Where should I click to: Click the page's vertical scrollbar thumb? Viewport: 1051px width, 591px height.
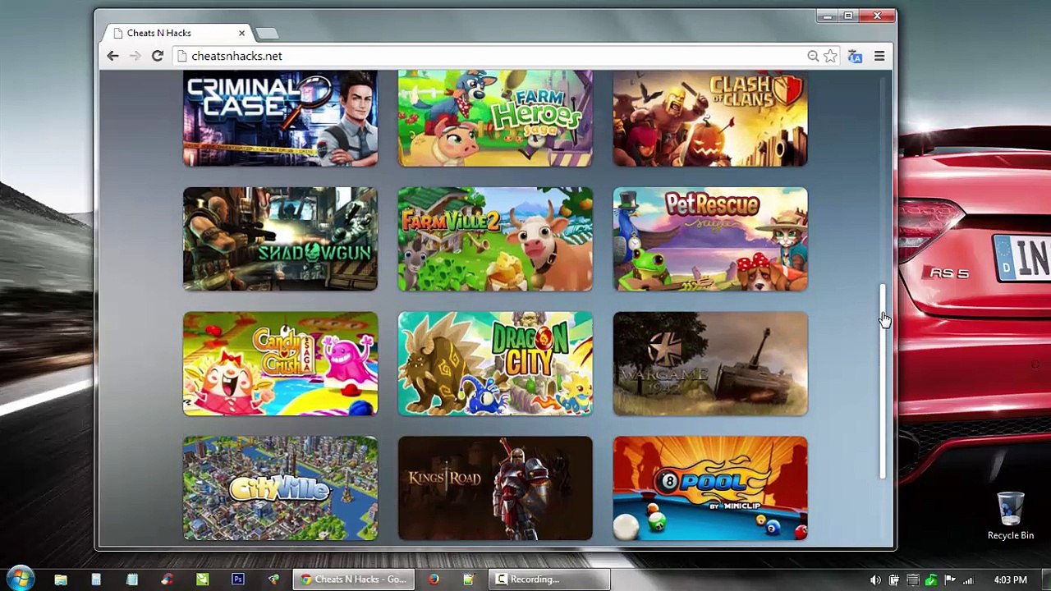point(883,380)
